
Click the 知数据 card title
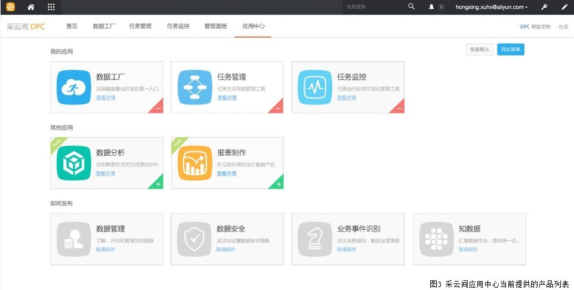point(470,229)
